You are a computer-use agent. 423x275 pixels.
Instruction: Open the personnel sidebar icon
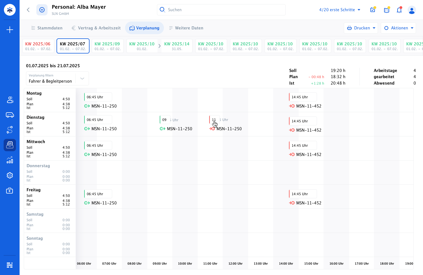click(10, 100)
